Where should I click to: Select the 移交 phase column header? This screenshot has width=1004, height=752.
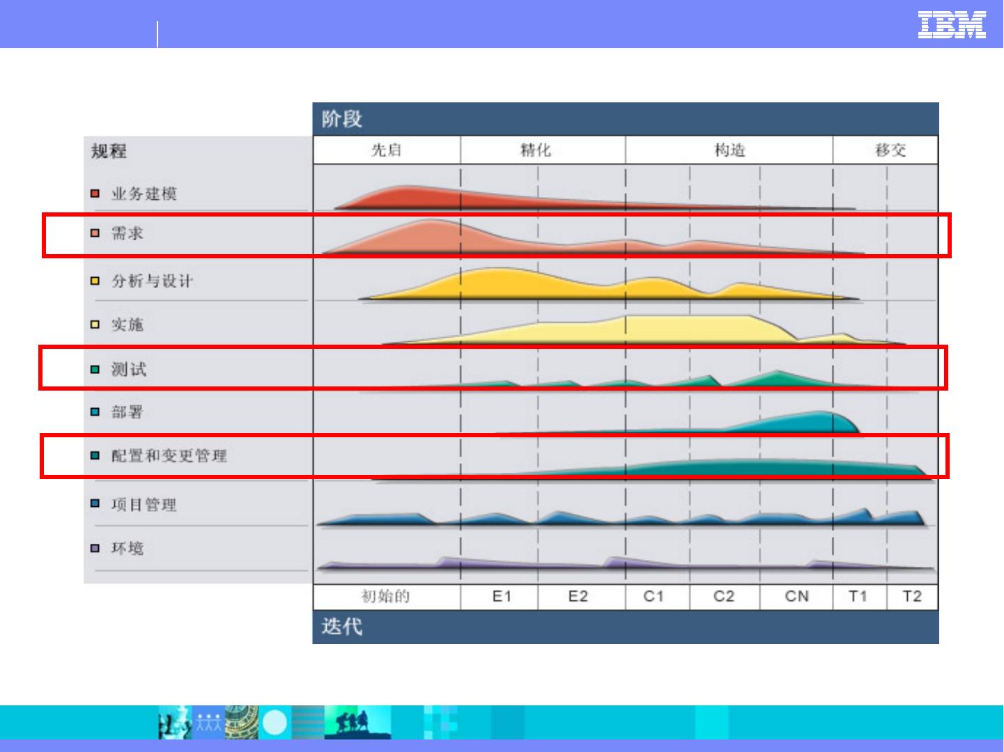tap(886, 150)
